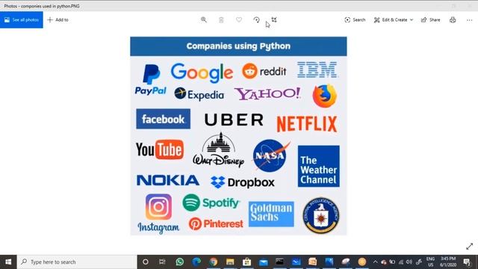Open Search in the Photos toolbar

pos(355,20)
